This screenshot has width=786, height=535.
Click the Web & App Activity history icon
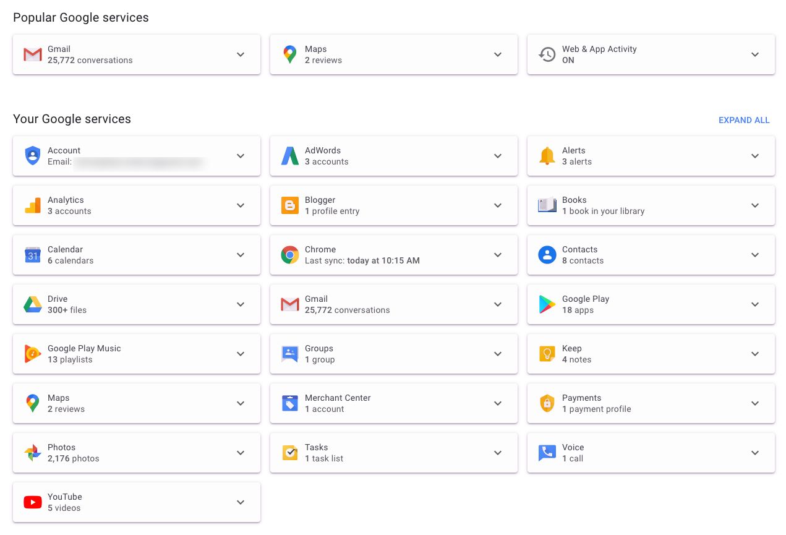coord(547,54)
